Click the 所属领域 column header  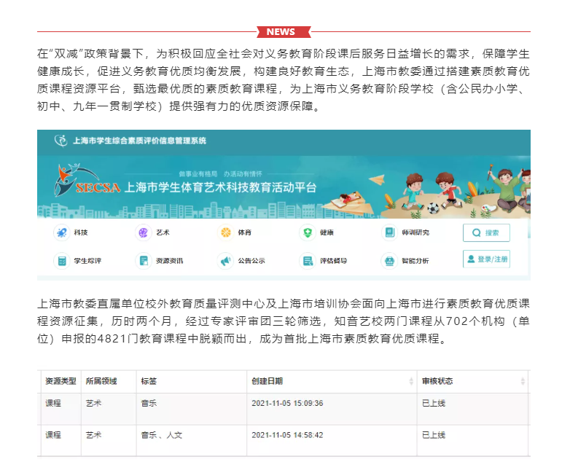click(x=101, y=381)
